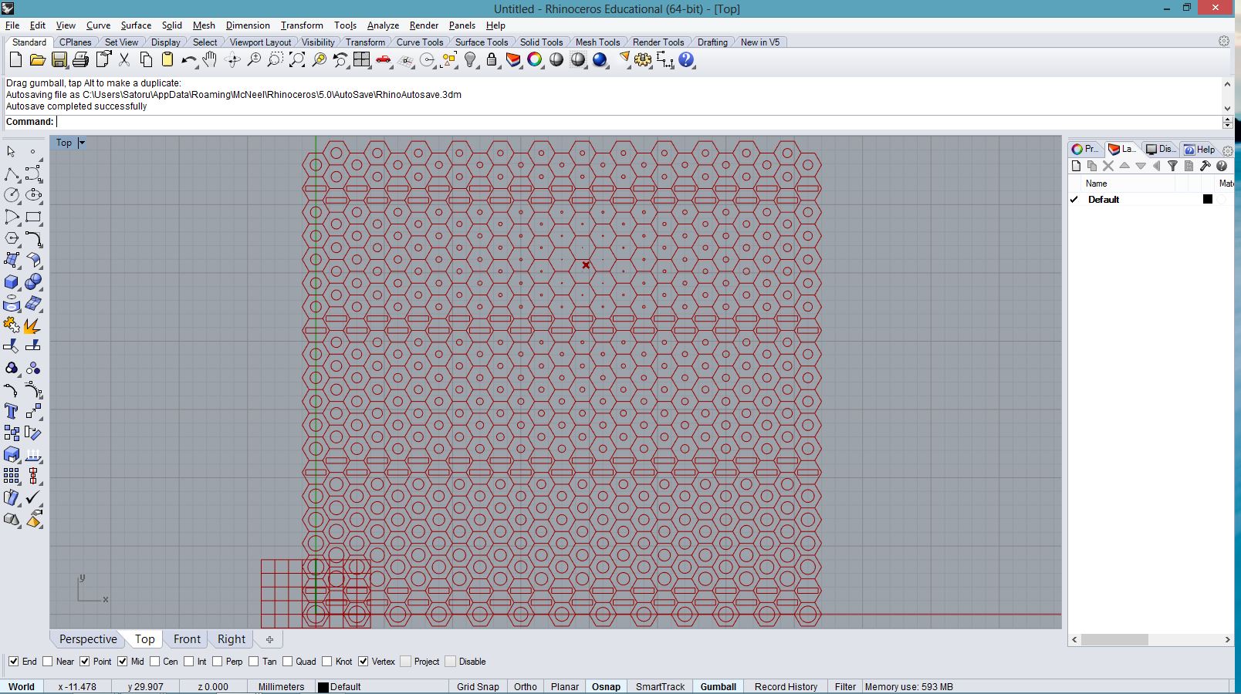
Task: Select the Pan view hand tool
Action: coord(210,60)
